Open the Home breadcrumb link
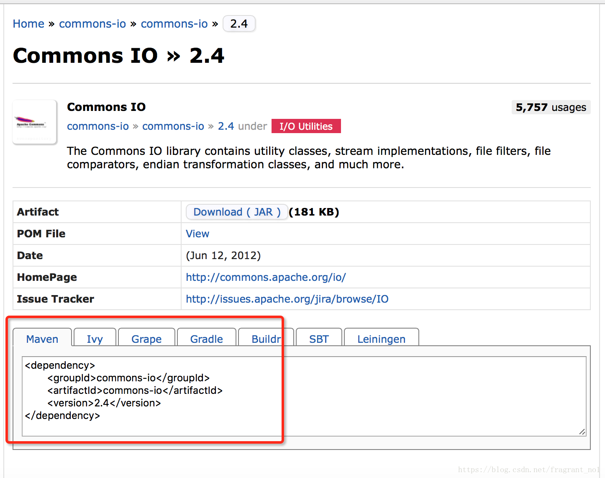 click(28, 24)
